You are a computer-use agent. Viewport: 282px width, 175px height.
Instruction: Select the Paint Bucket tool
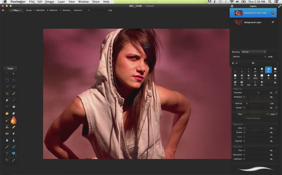[13, 107]
